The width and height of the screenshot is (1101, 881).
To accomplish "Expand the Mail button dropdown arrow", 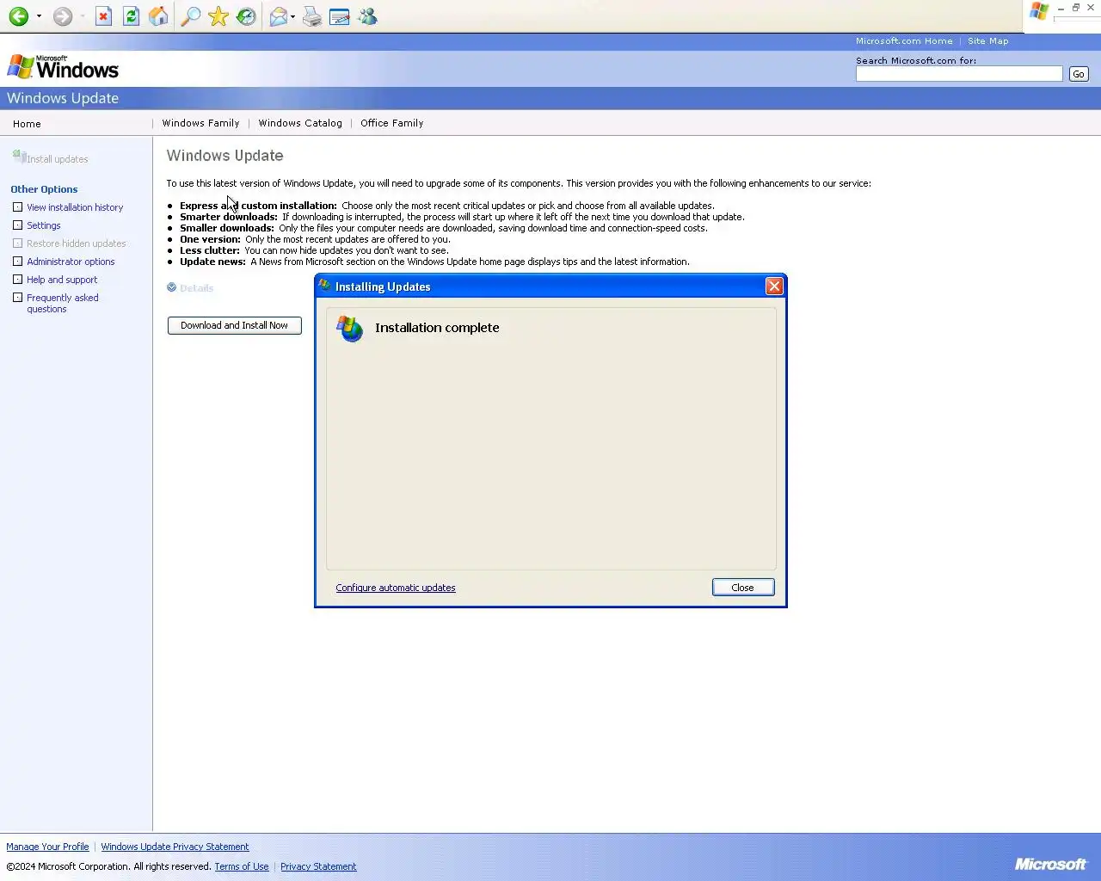I will pyautogui.click(x=293, y=16).
